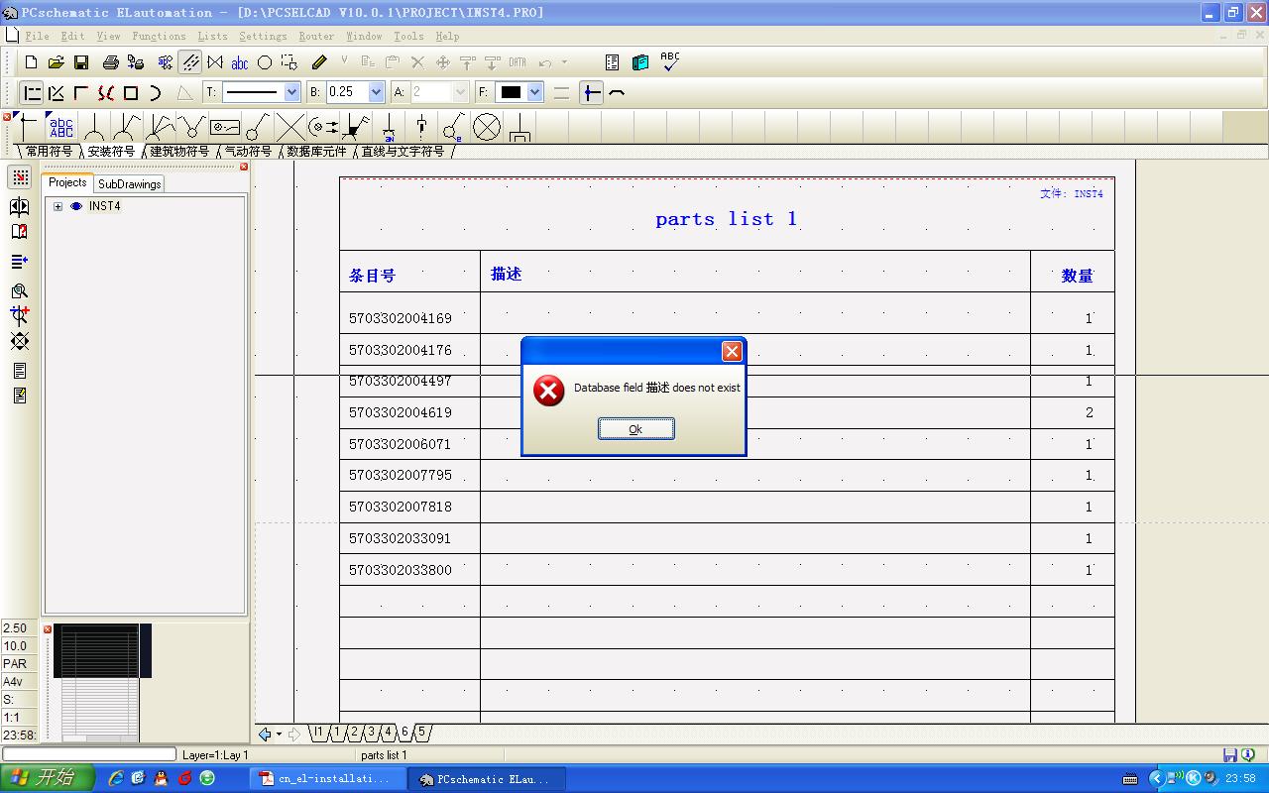Click the Print icon in the toolbar
This screenshot has width=1269, height=793.
(x=111, y=62)
